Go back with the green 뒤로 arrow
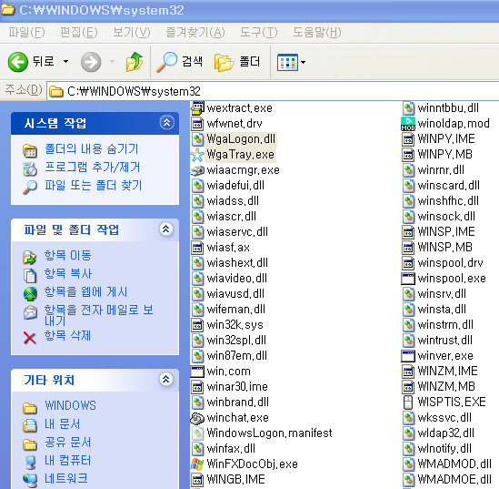The width and height of the screenshot is (499, 489). point(18,62)
